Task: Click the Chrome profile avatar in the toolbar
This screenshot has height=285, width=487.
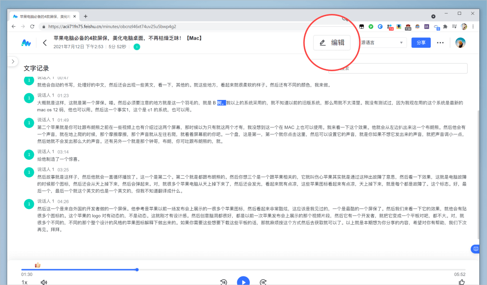Action: (464, 27)
